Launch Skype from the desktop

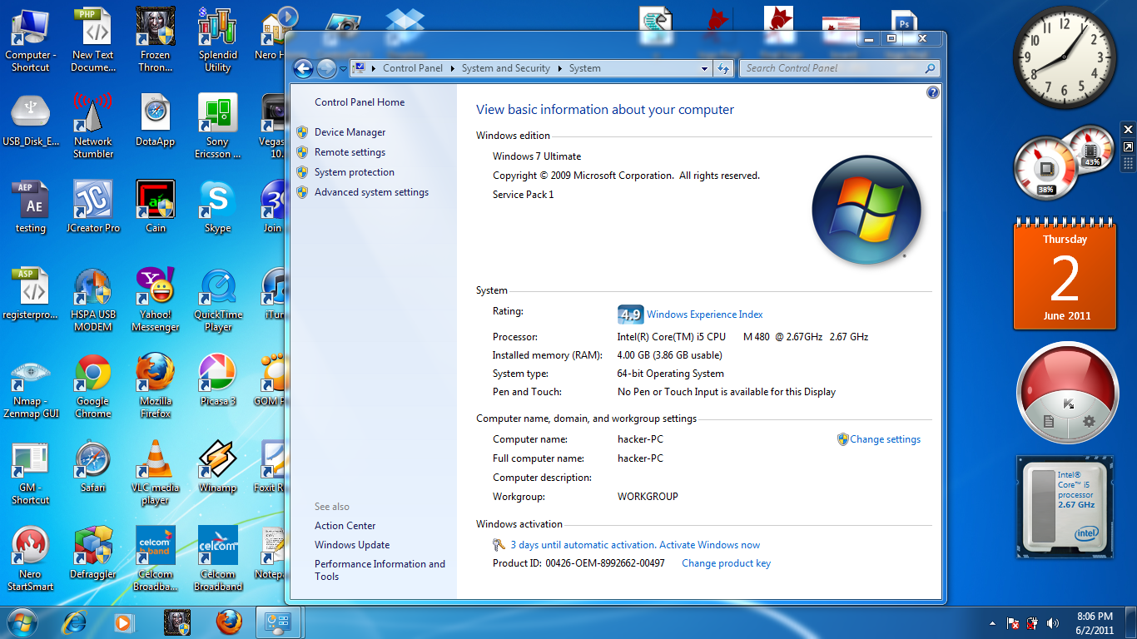pos(218,207)
